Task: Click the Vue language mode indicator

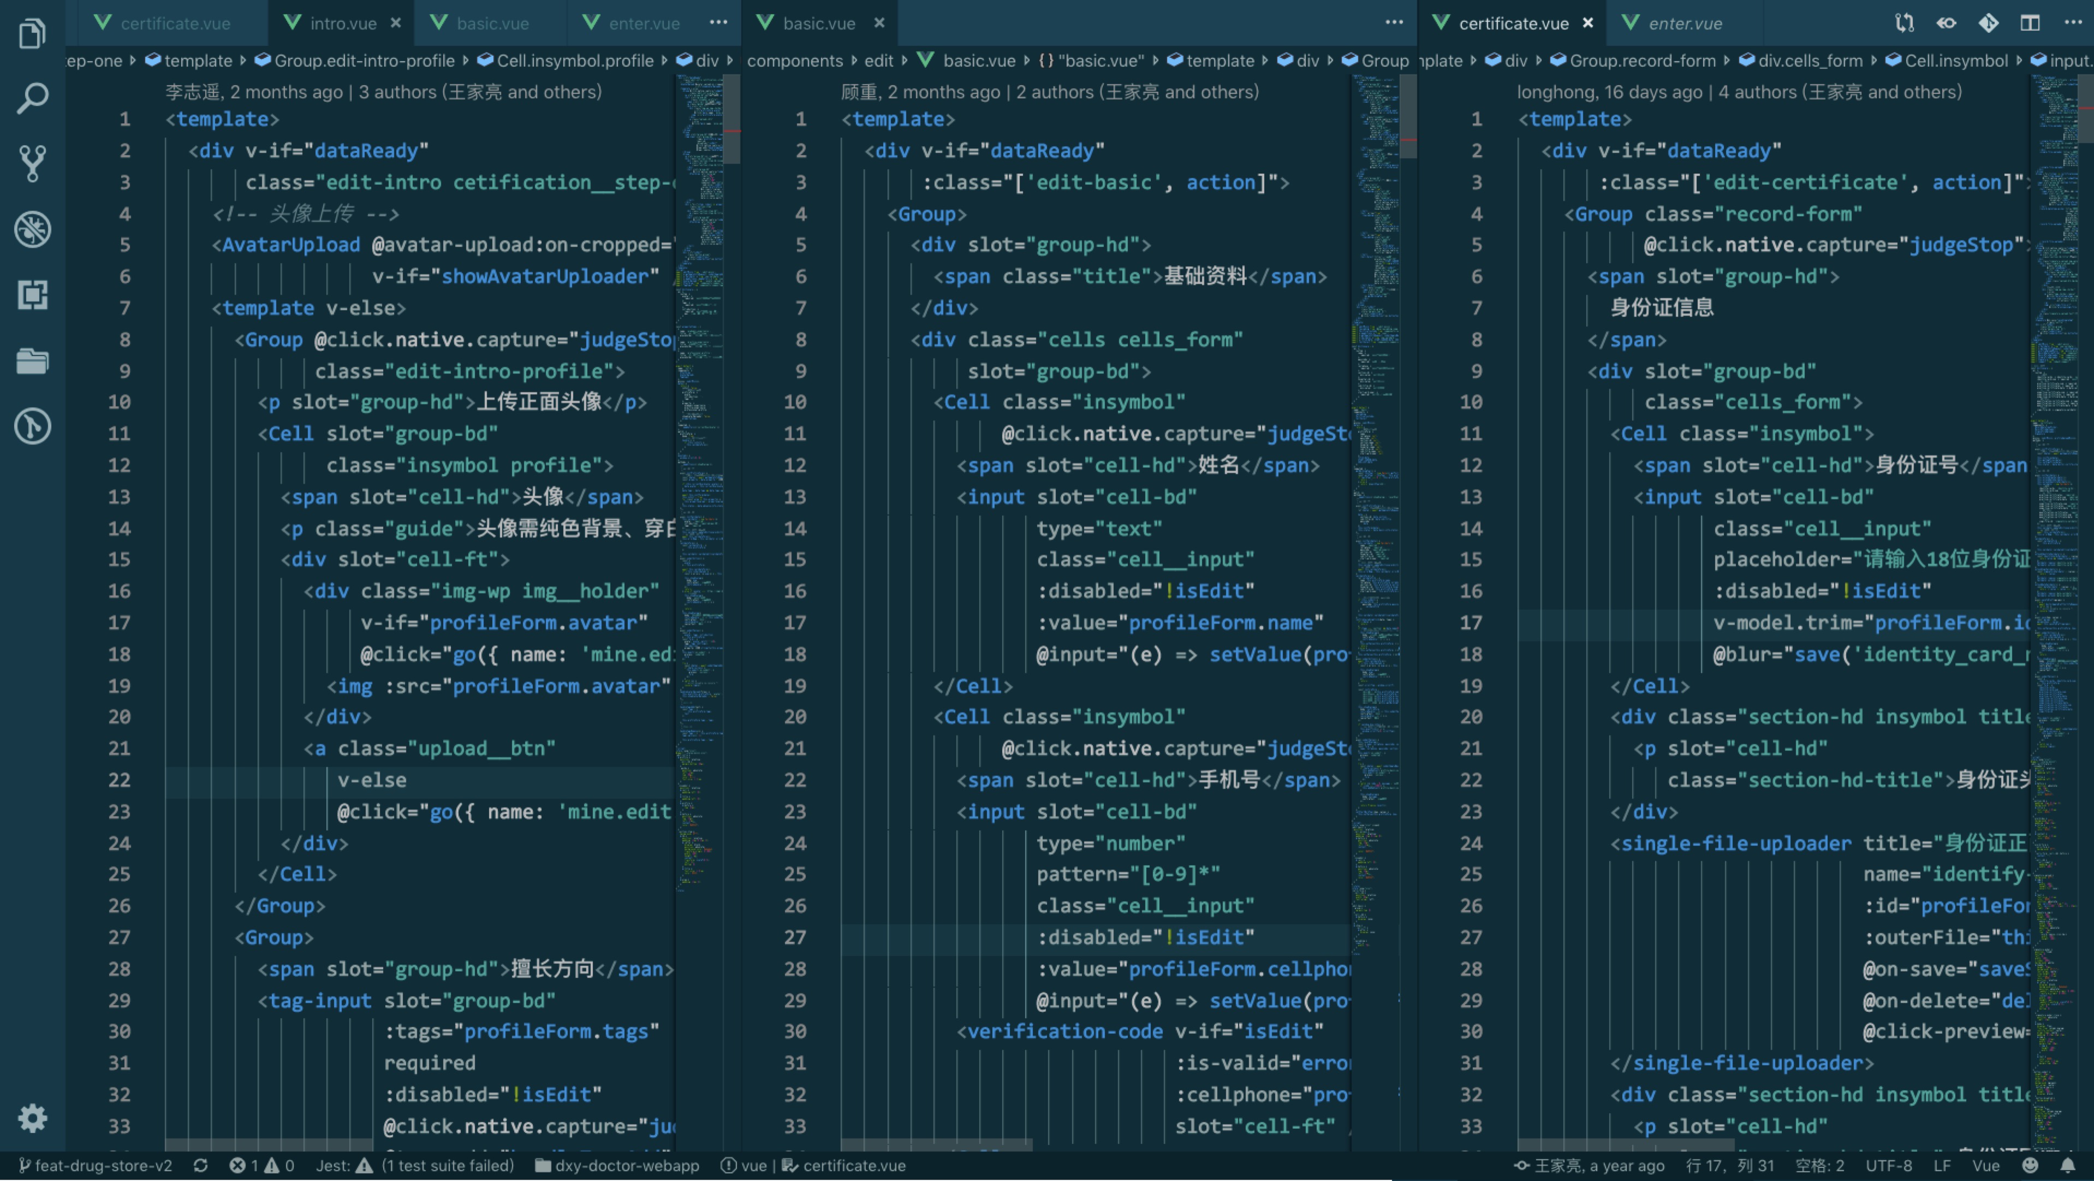Action: (x=1986, y=1166)
